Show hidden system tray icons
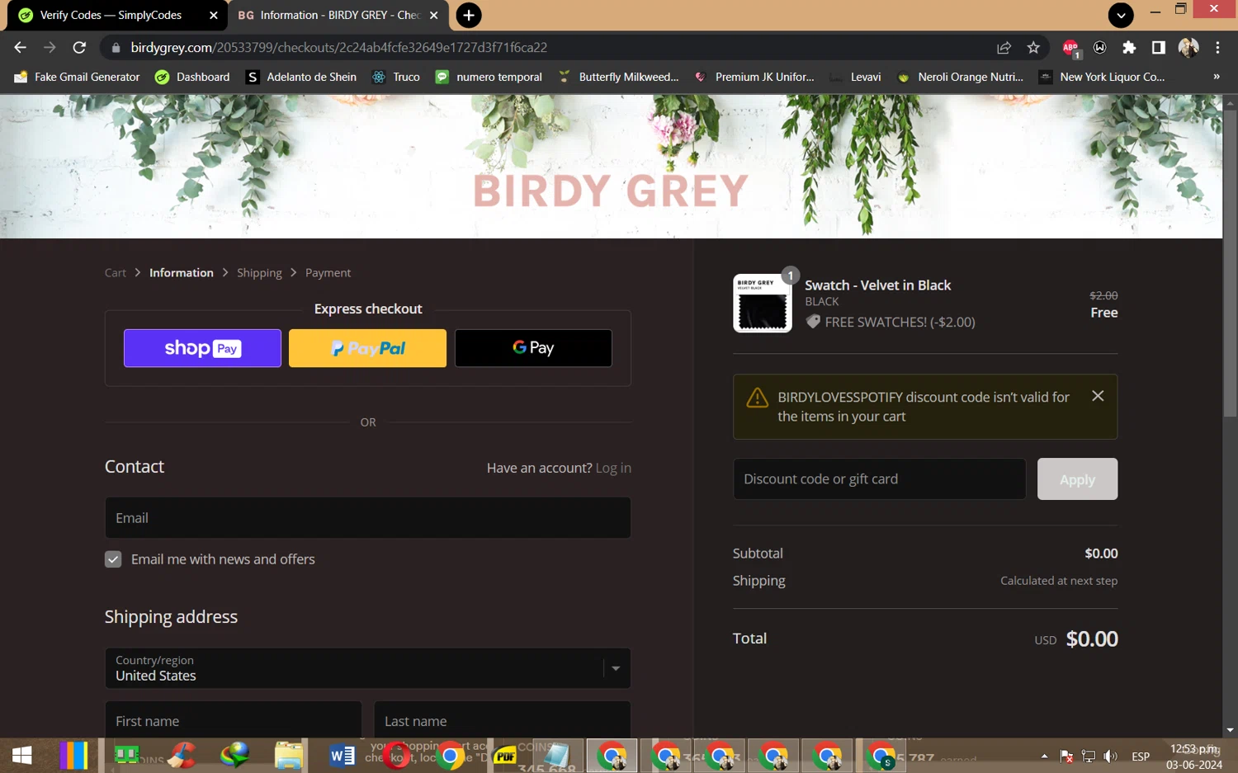1238x773 pixels. (1044, 756)
